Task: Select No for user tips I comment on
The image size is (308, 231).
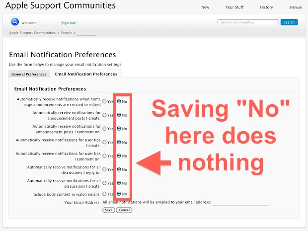Action: tap(119, 156)
